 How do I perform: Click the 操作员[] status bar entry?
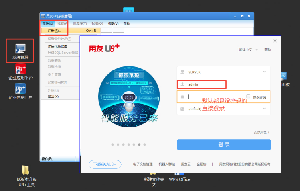tap(47, 159)
